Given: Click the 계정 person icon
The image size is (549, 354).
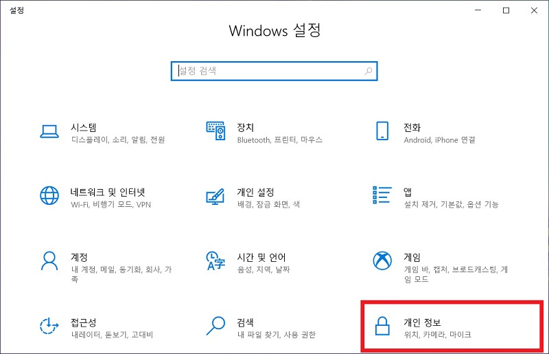Looking at the screenshot, I should [49, 261].
